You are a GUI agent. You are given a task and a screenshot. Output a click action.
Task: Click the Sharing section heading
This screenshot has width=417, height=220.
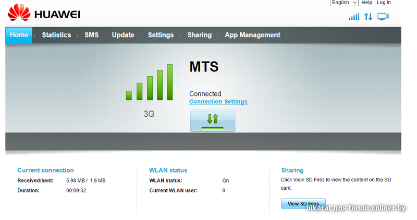pyautogui.click(x=292, y=170)
